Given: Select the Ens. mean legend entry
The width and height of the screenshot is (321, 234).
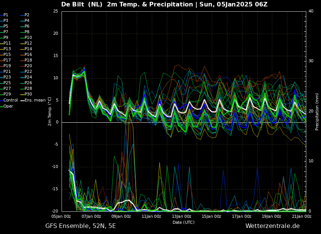Looking at the screenshot, I should coord(33,100).
